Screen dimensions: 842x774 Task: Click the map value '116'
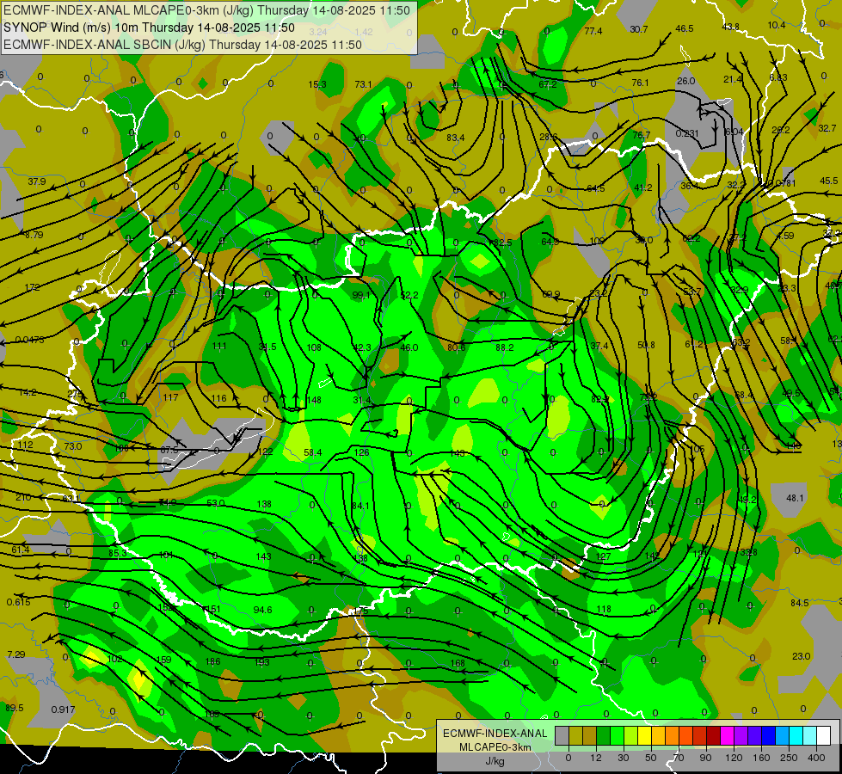pyautogui.click(x=219, y=398)
